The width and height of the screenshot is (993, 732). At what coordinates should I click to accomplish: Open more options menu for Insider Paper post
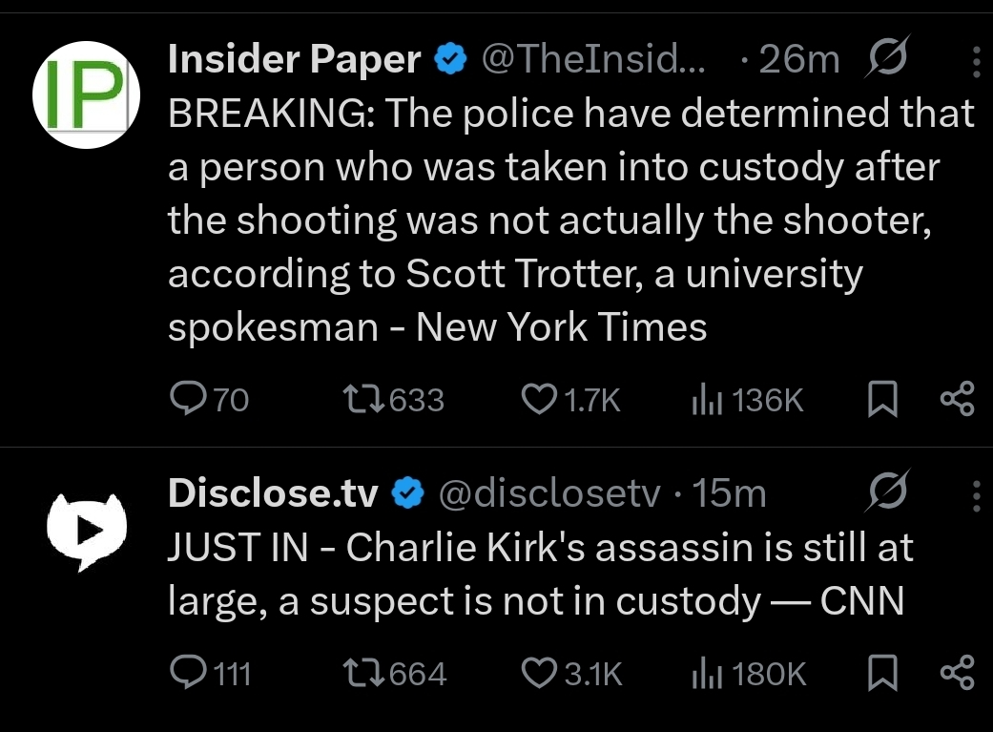point(976,61)
